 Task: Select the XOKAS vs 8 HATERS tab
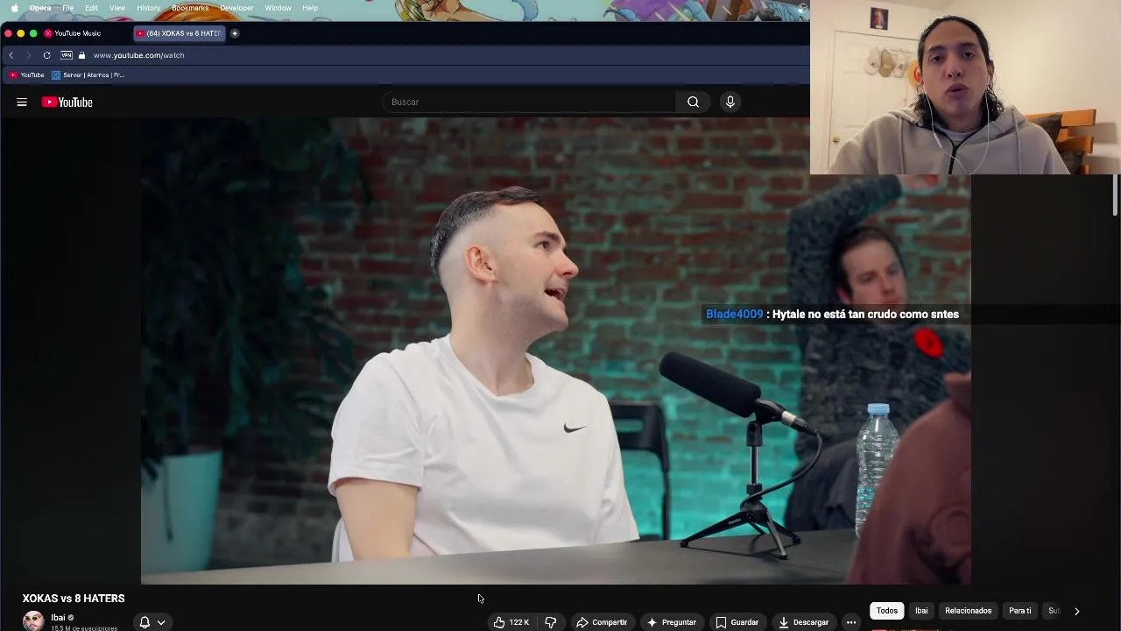tap(180, 33)
